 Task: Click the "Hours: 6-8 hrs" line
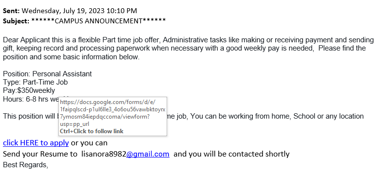click(x=31, y=99)
